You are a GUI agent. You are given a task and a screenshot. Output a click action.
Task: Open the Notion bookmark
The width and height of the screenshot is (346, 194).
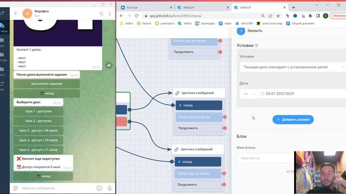(144, 23)
